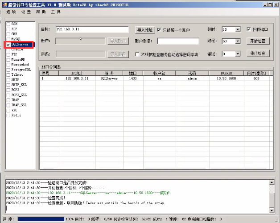Click the 导入地址 button

coord(144,29)
